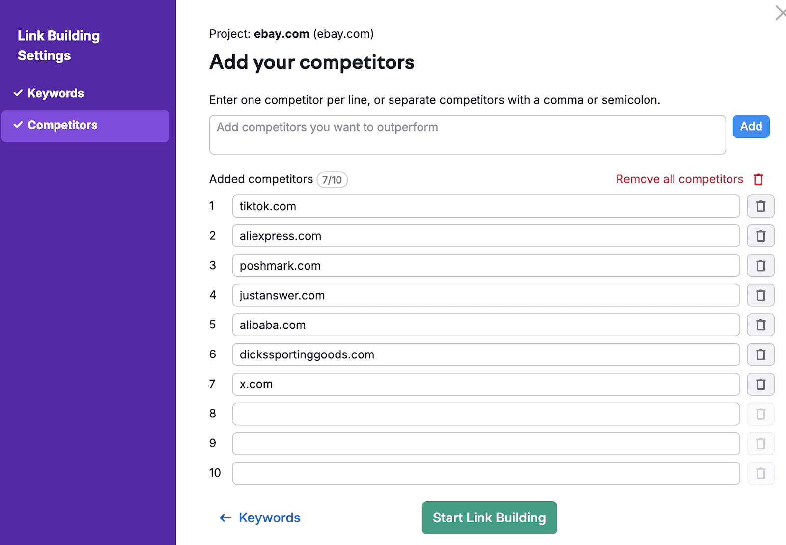786x545 pixels.
Task: Open the Keywords settings step
Action: pos(56,93)
